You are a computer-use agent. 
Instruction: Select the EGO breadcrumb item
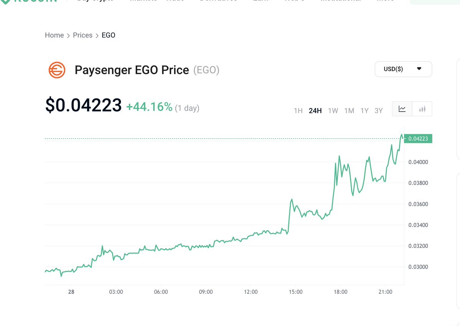[x=108, y=35]
